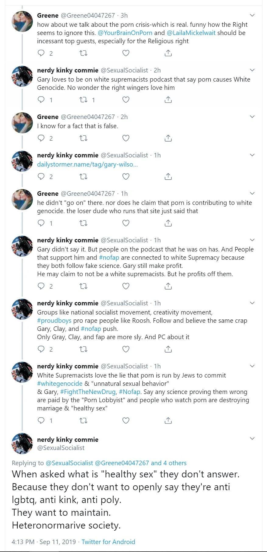This screenshot has height=552, width=267.
Task: Share Greene's 'he didn't go on there' tweet
Action: [x=168, y=223]
